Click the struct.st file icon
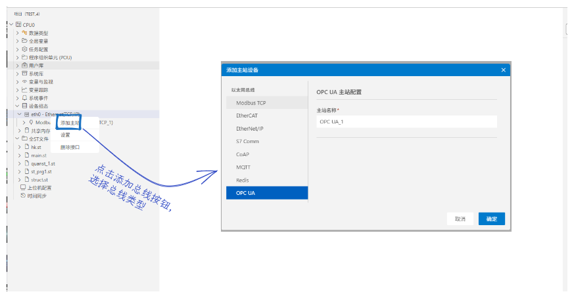Image resolution: width=574 pixels, height=298 pixels. coord(27,179)
